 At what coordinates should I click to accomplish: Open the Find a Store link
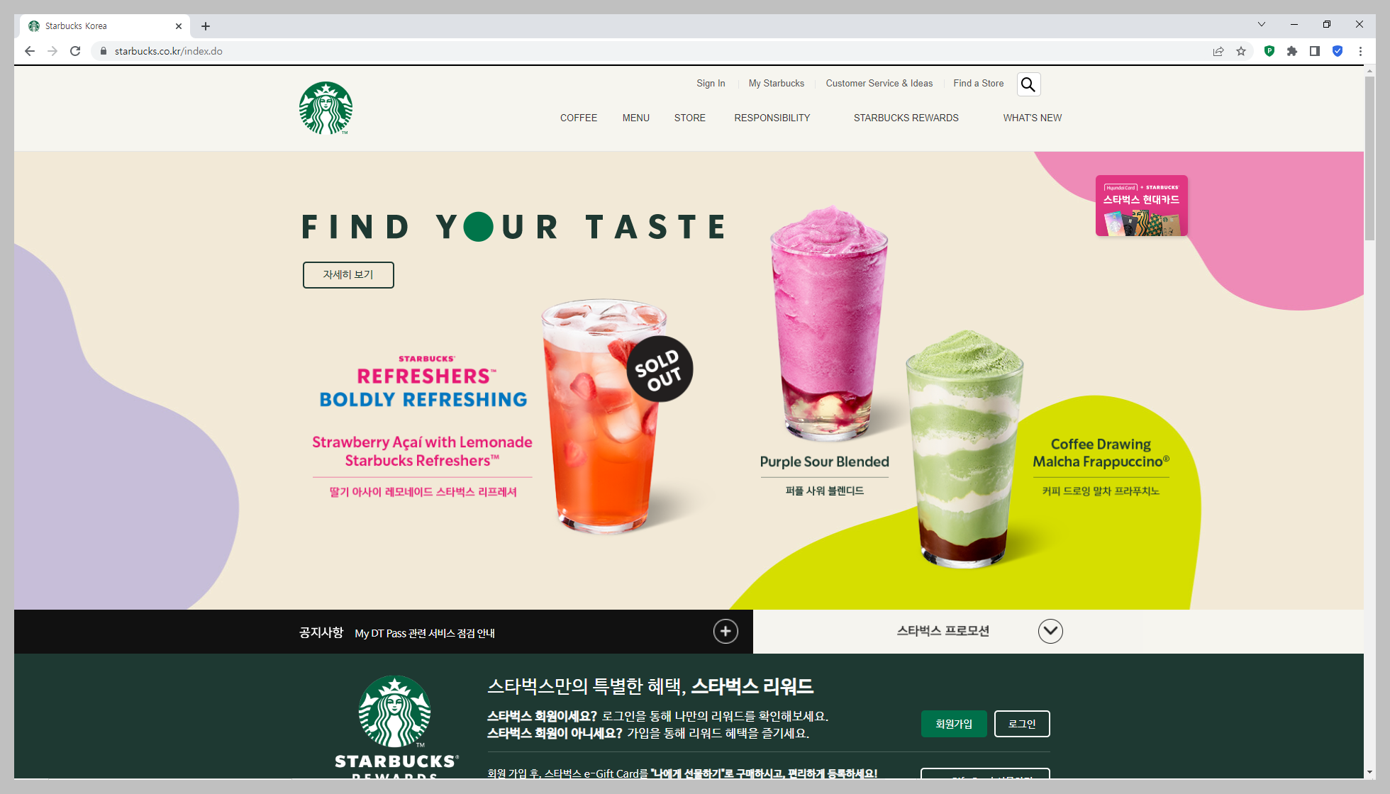pyautogui.click(x=978, y=83)
